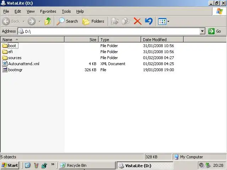This screenshot has height=170, width=227.
Task: Sort by the Size column header
Action: pyautogui.click(x=81, y=39)
